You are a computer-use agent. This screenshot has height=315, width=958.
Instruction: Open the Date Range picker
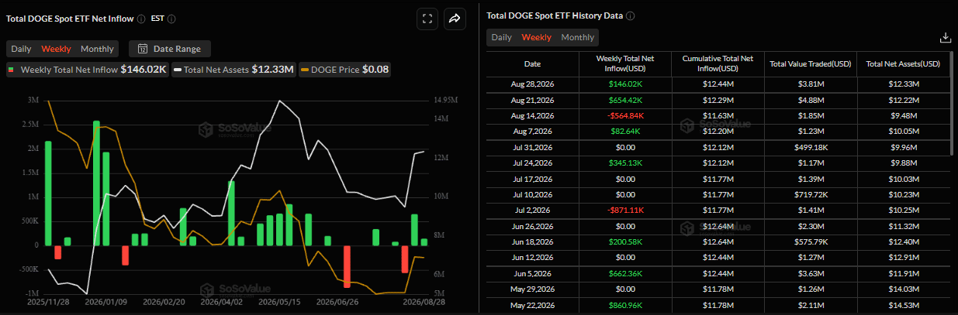coord(170,49)
